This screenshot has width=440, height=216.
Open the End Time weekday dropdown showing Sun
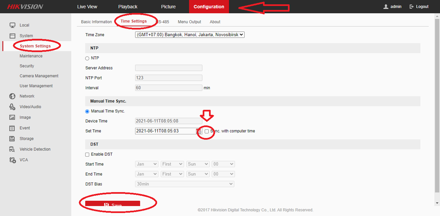point(198,174)
